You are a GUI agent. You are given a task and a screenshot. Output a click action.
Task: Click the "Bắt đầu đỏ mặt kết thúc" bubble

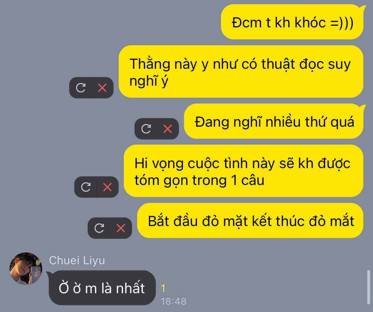pyautogui.click(x=250, y=221)
